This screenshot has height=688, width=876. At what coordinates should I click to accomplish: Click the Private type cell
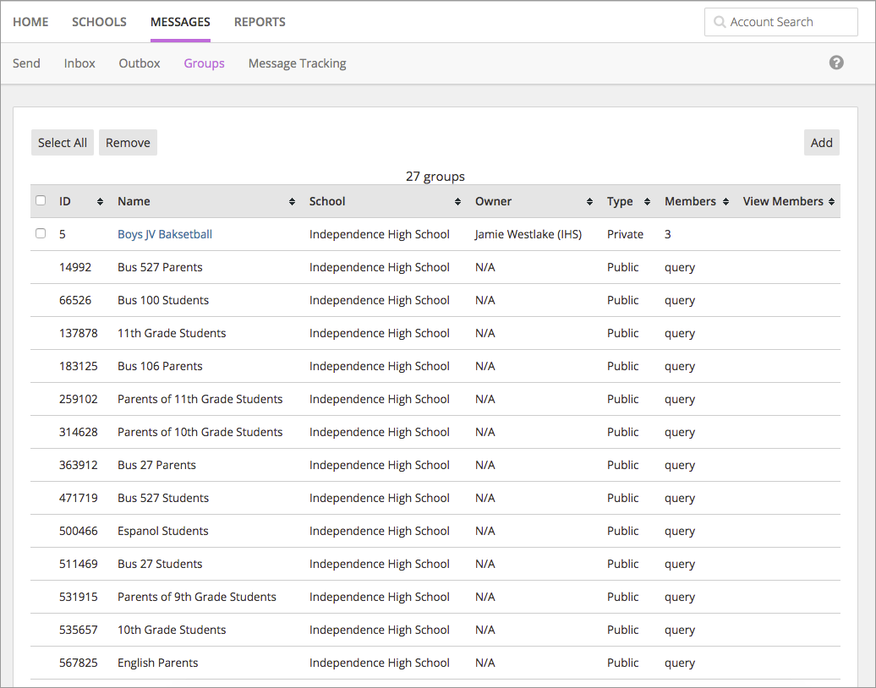(625, 234)
